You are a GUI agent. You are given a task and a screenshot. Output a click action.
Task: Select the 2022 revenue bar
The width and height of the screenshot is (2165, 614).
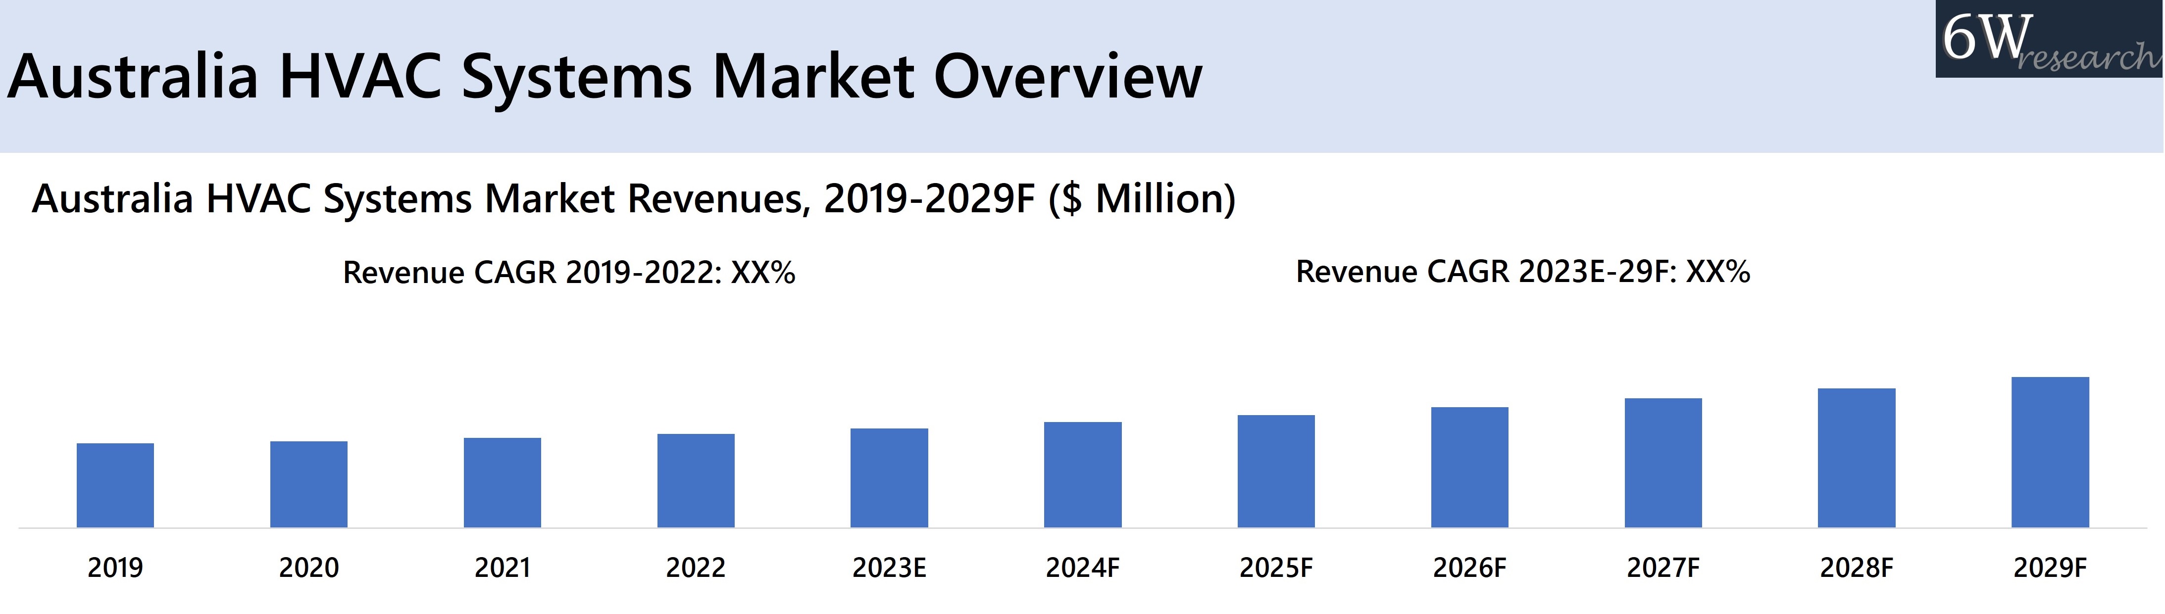[696, 480]
